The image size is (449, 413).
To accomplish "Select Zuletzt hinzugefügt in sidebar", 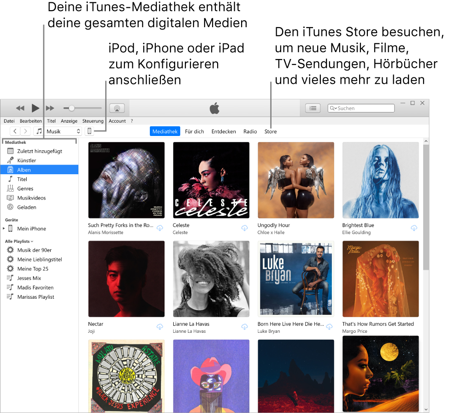I will point(39,151).
